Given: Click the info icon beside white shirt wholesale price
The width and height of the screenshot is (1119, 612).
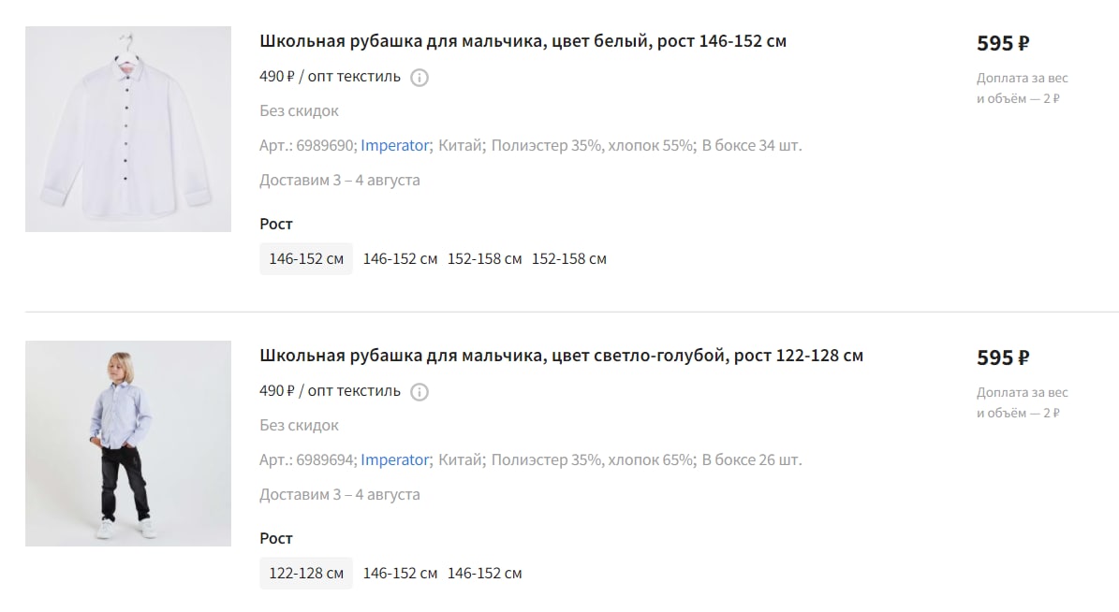Looking at the screenshot, I should point(420,78).
